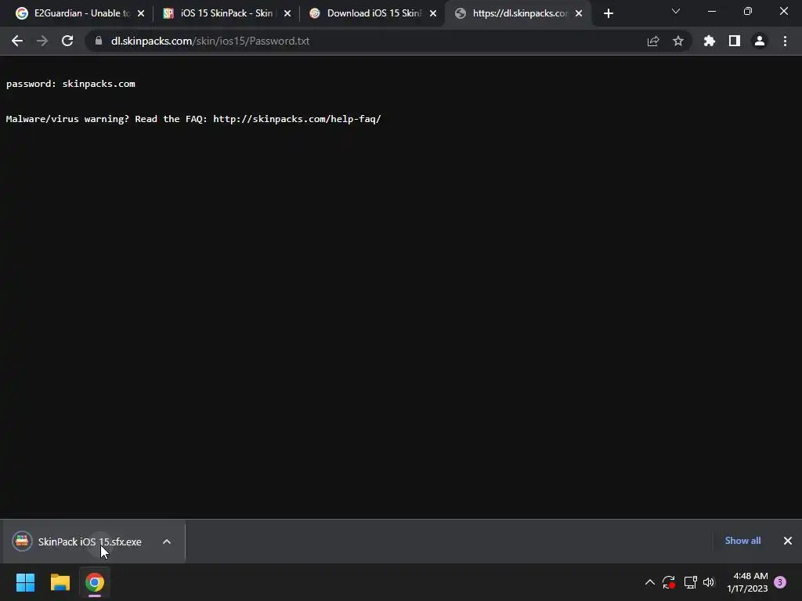This screenshot has width=802, height=601.
Task: Open the network tray icon
Action: [x=690, y=582]
